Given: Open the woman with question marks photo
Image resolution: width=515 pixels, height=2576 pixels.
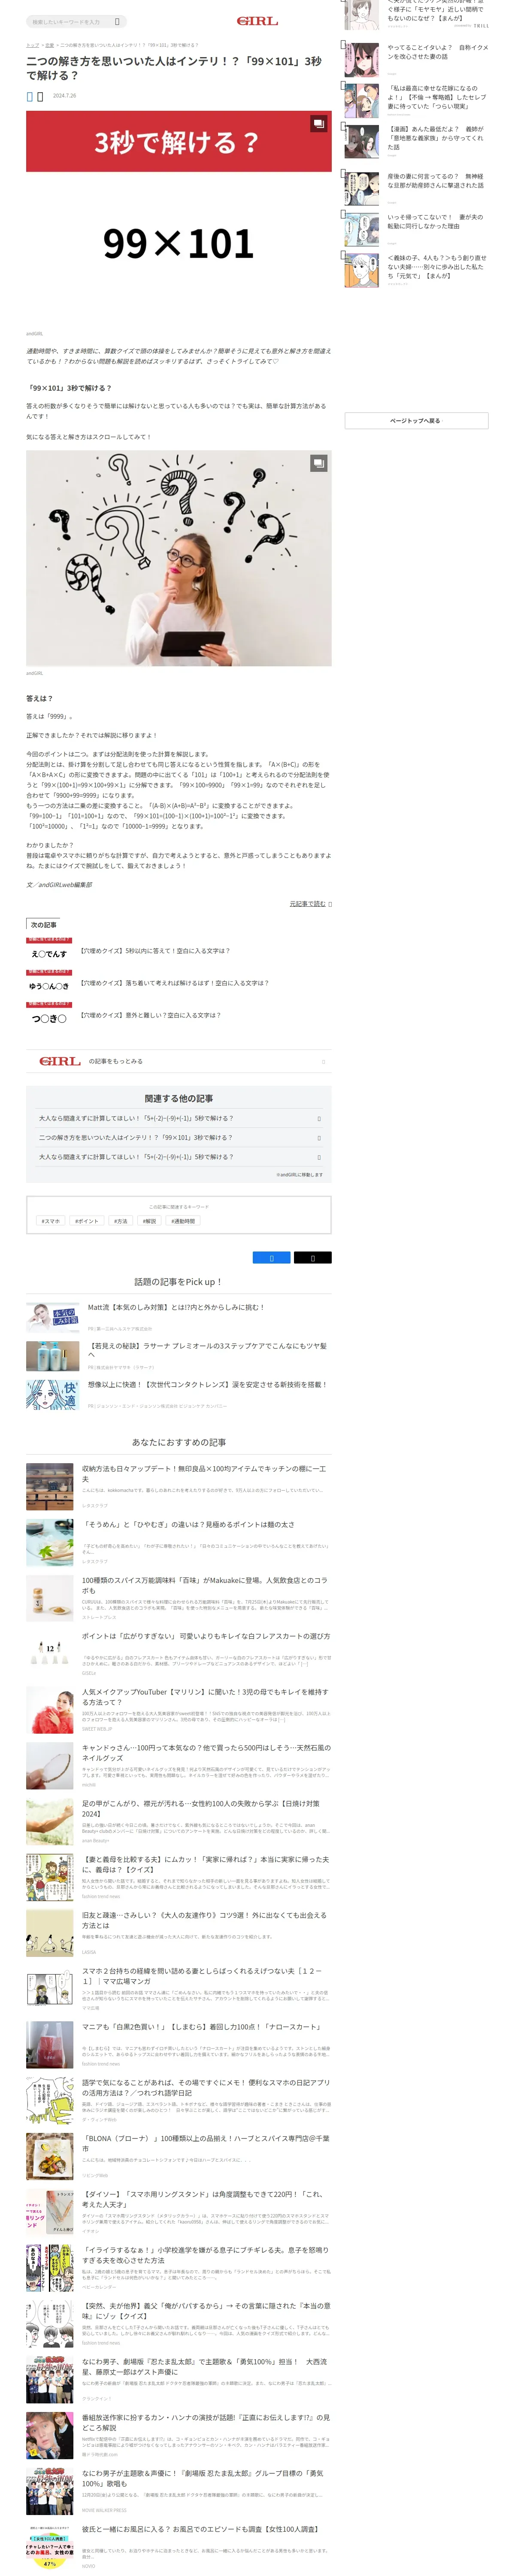Looking at the screenshot, I should [x=178, y=558].
